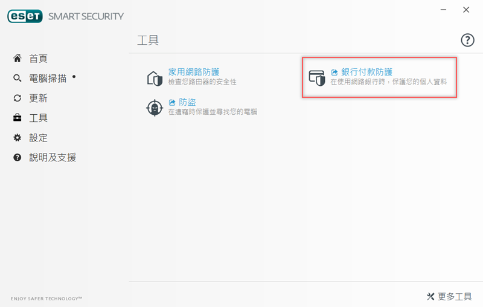Open 防盜 link

point(187,102)
